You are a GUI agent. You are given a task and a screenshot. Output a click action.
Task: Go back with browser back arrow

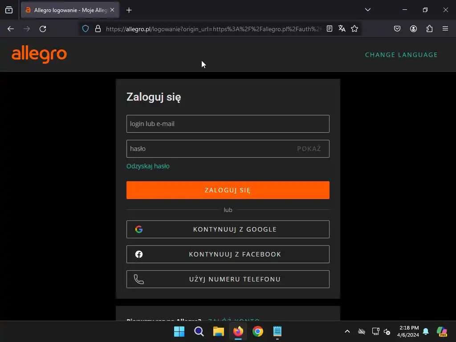11,29
